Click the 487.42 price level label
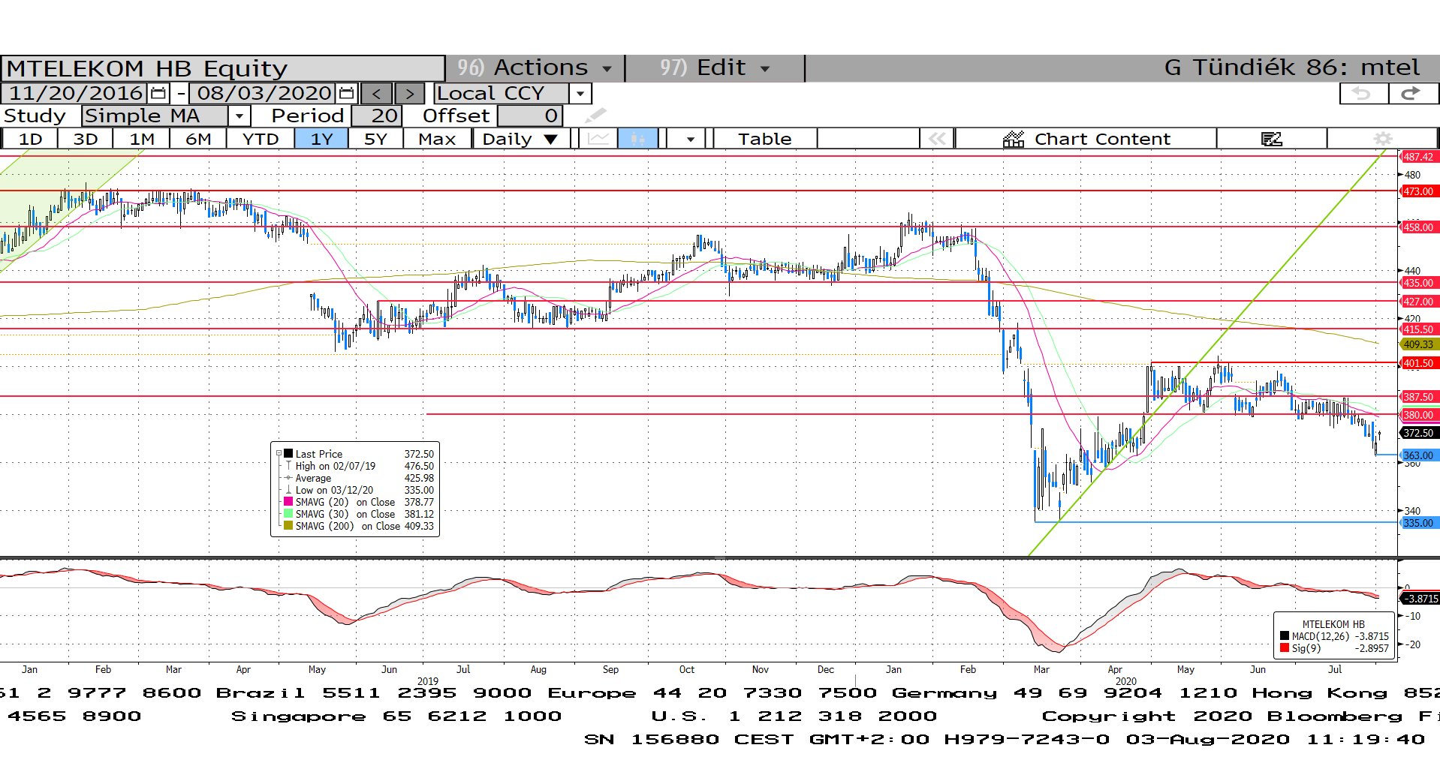Image resolution: width=1440 pixels, height=769 pixels. point(1419,157)
